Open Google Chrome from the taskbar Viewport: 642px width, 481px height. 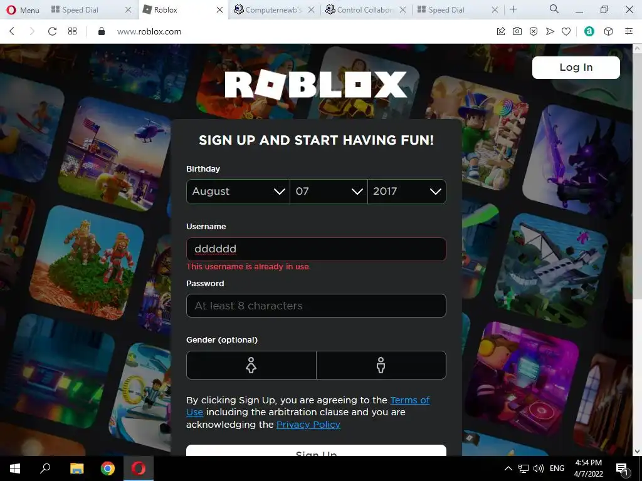108,468
